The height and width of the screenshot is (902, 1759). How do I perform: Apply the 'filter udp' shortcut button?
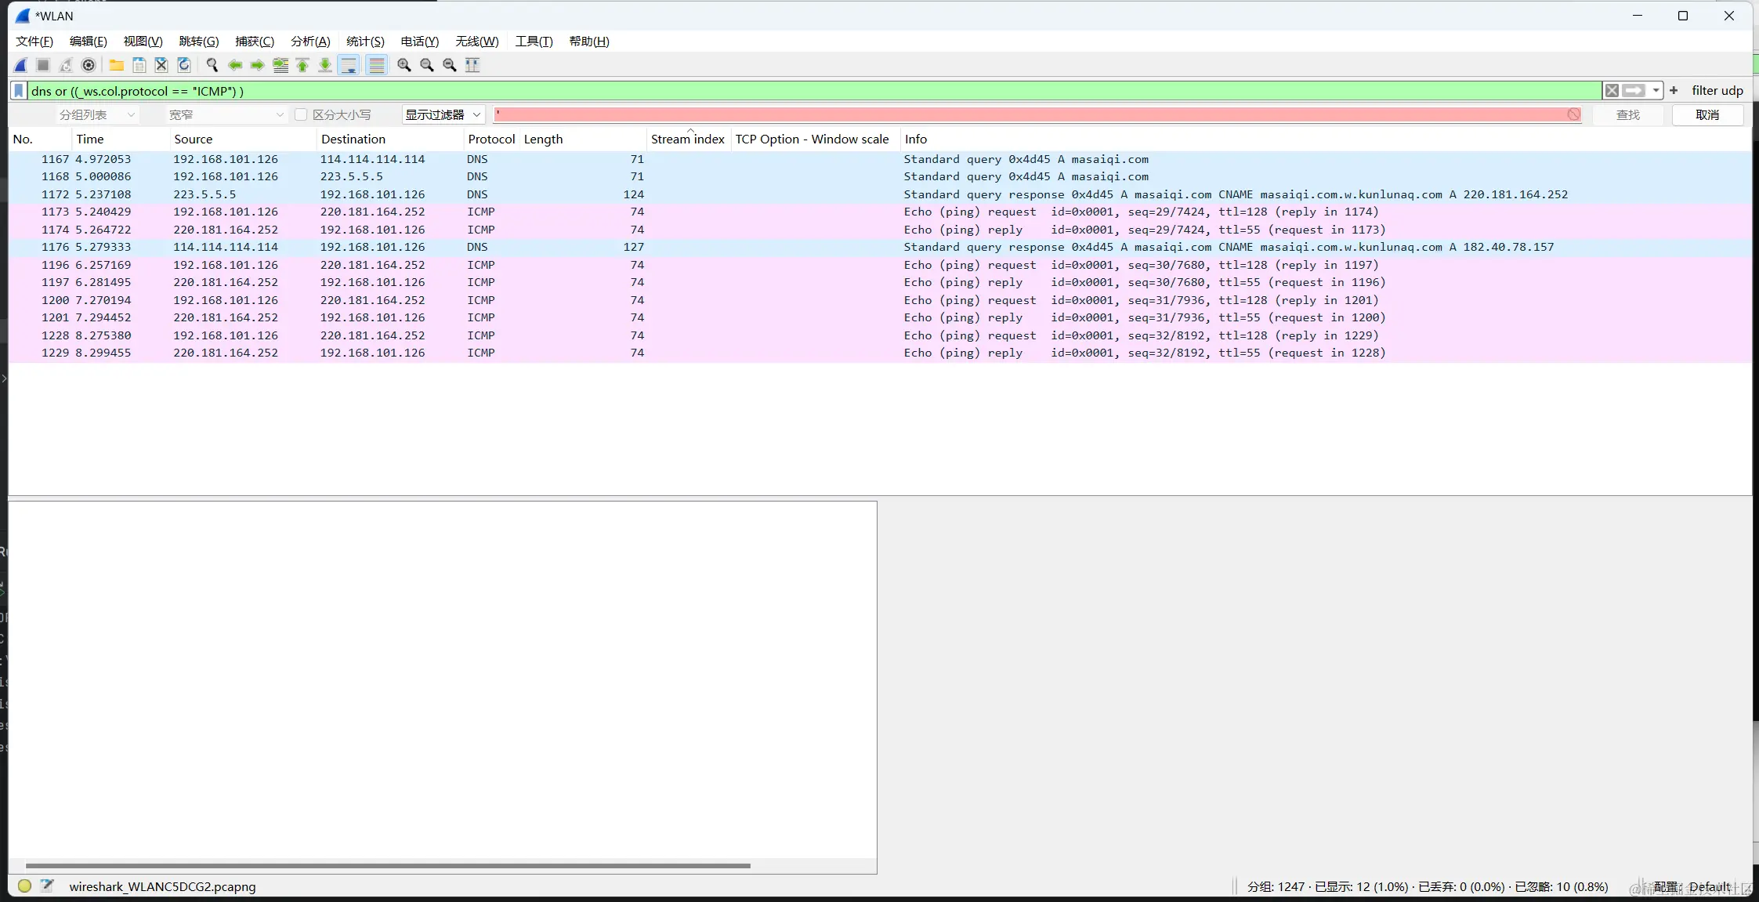1717,91
